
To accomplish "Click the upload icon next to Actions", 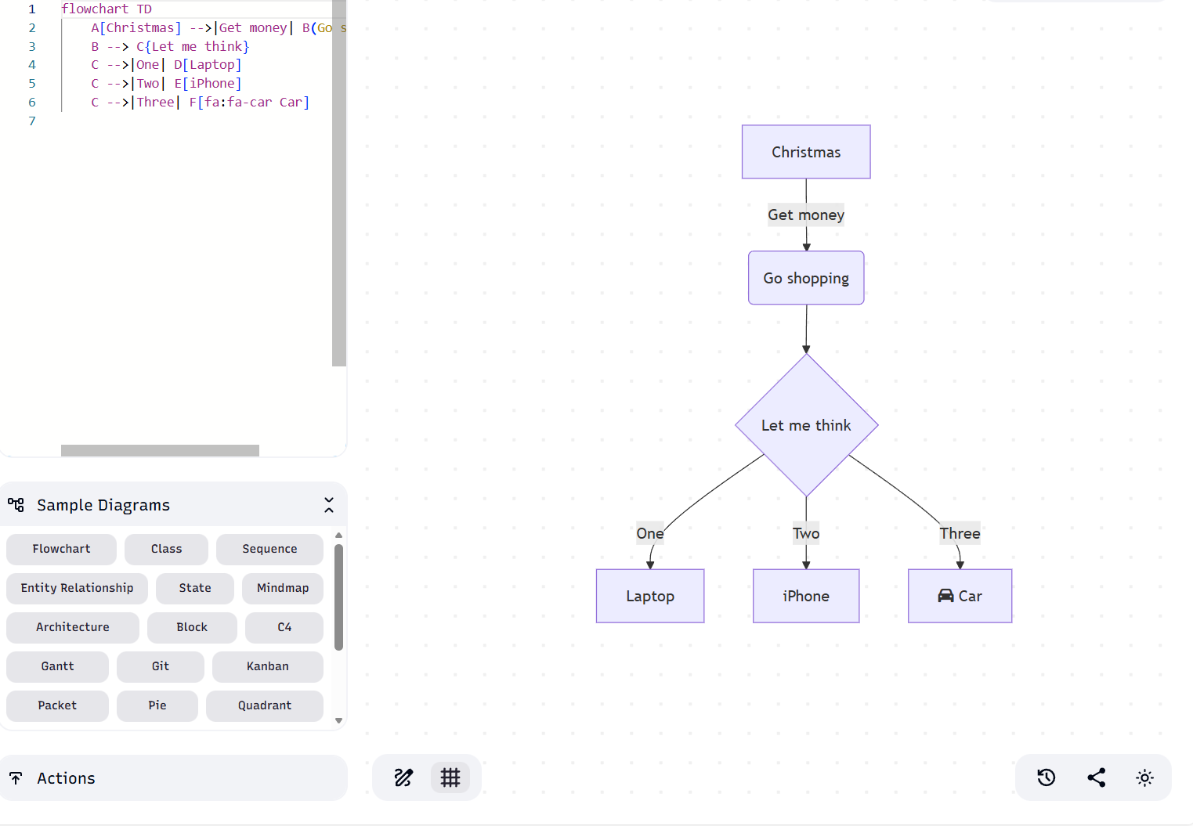I will (x=16, y=777).
